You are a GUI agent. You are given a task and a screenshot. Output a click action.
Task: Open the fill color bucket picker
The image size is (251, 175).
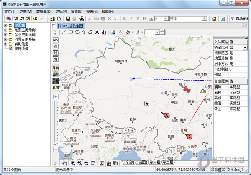128,32
